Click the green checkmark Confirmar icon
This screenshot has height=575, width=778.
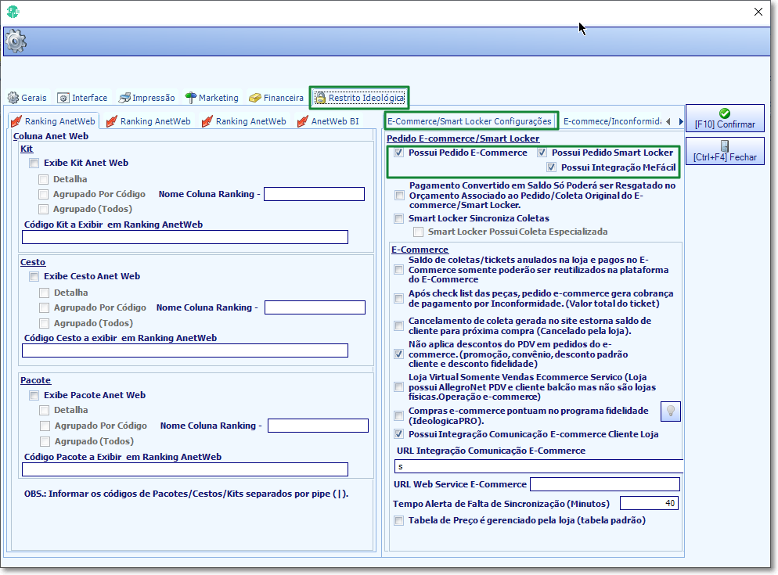pos(725,113)
